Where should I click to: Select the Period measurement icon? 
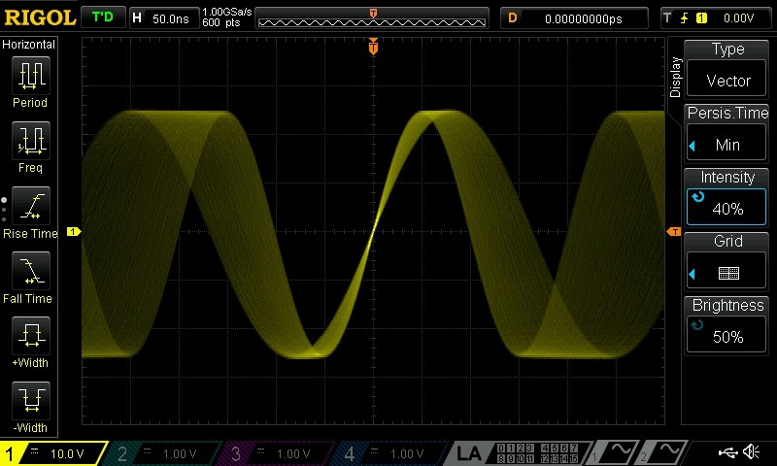29,76
